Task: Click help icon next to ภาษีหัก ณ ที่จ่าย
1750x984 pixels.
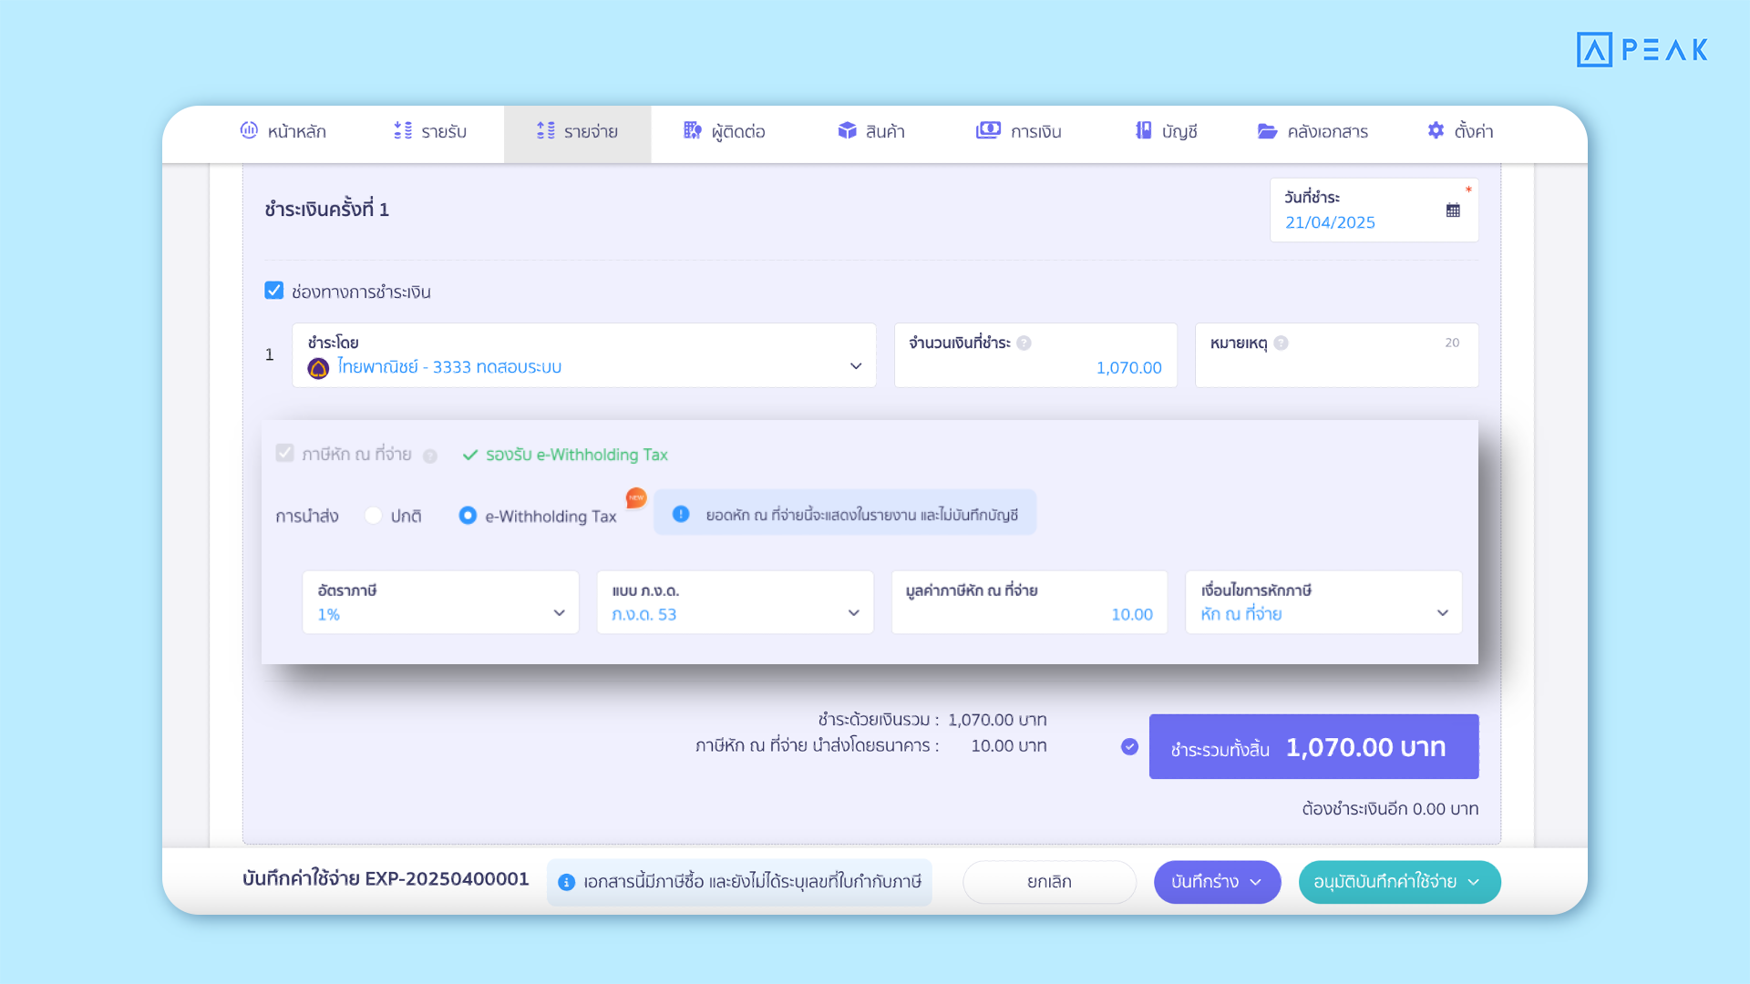Action: pos(430,456)
